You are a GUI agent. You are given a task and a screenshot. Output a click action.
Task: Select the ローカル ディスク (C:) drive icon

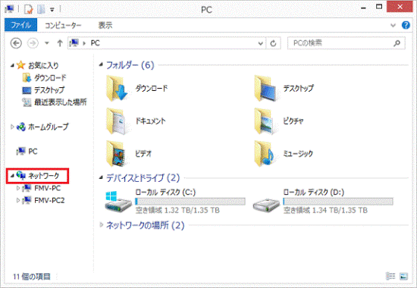[118, 202]
